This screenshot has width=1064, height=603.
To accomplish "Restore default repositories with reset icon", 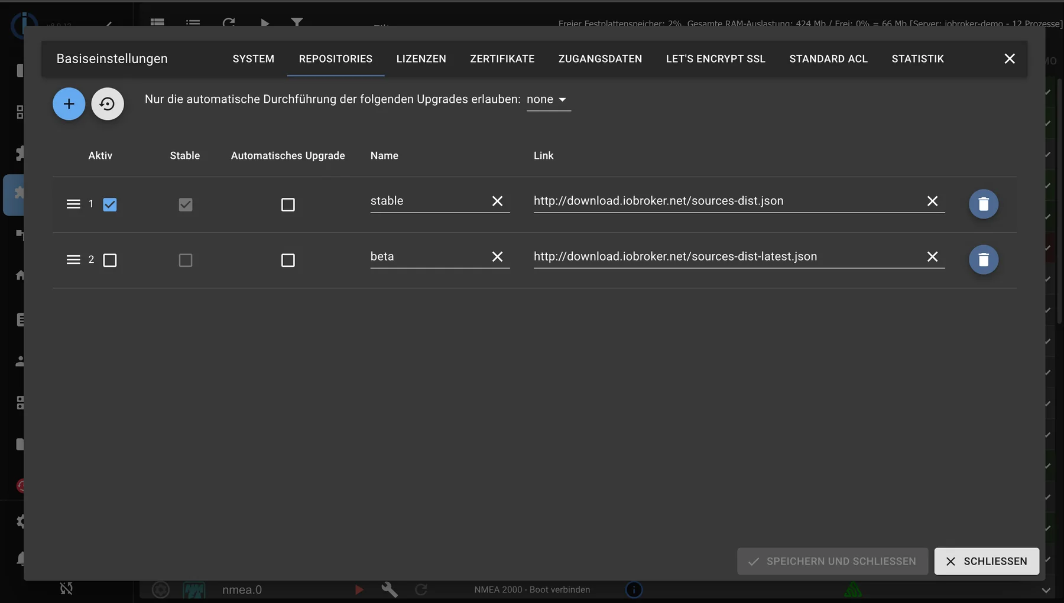I will click(x=107, y=104).
